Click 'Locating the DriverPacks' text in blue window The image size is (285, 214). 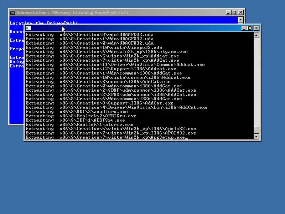[44, 23]
